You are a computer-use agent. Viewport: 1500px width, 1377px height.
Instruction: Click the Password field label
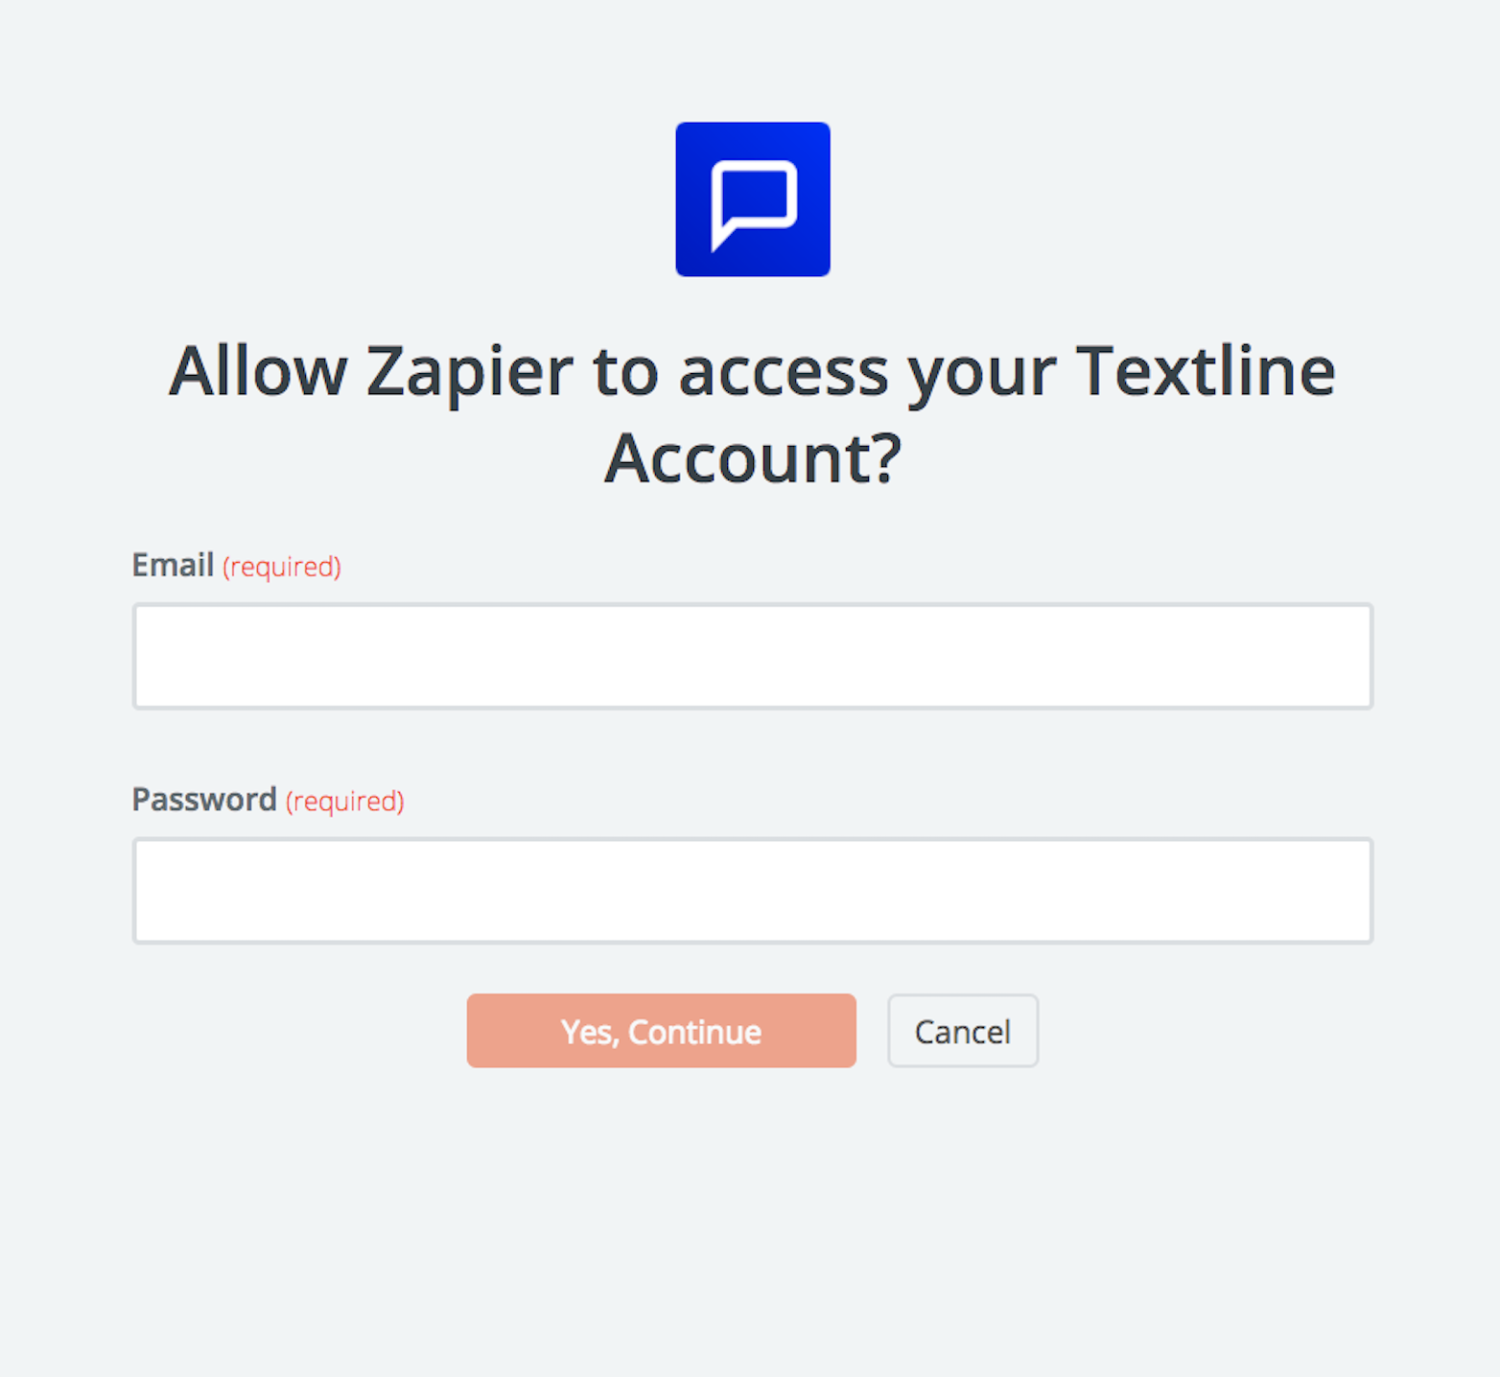[204, 799]
